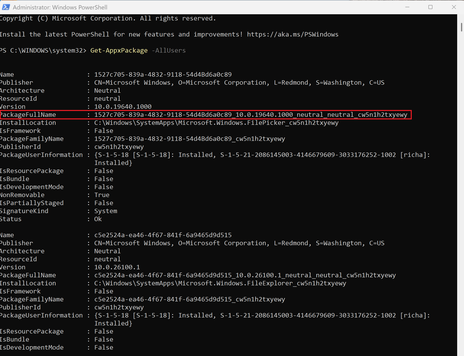Click the IsPartiallyStaged label
The height and width of the screenshot is (356, 464).
(x=32, y=203)
